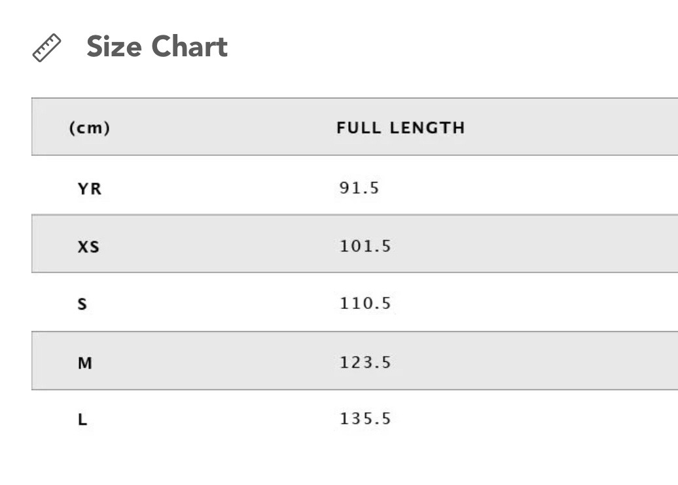
Task: Click the 101.5 length value
Action: click(365, 246)
